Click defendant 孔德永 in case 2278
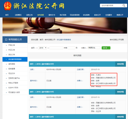The width and height of the screenshot is (128, 119). (x=96, y=75)
